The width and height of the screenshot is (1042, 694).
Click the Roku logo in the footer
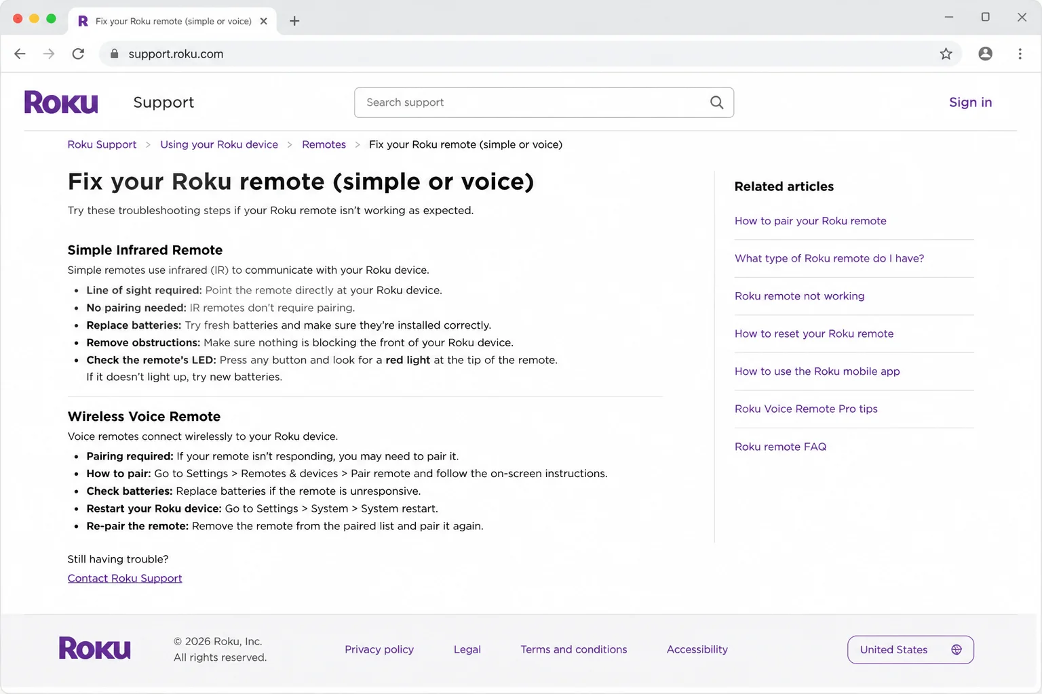(x=95, y=649)
